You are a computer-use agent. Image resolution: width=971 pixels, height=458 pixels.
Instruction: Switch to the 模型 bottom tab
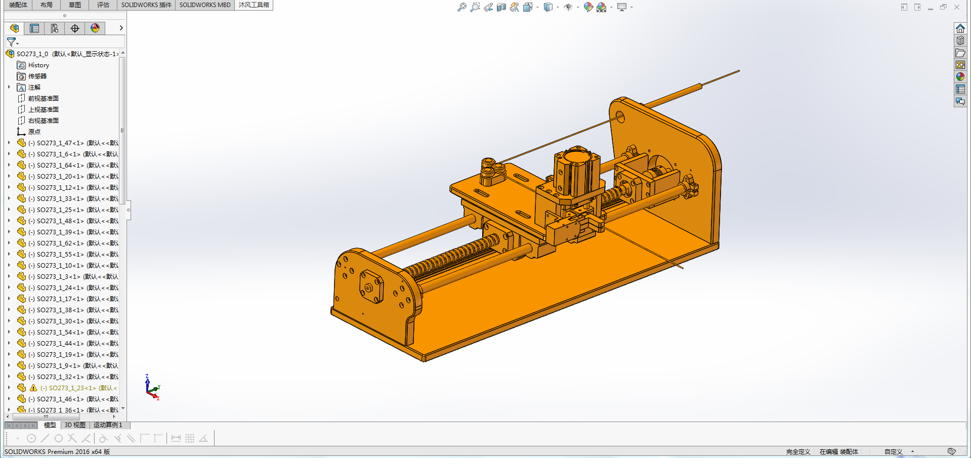pos(50,425)
